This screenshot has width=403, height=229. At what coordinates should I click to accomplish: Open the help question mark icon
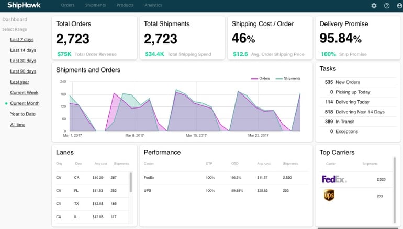387,5
